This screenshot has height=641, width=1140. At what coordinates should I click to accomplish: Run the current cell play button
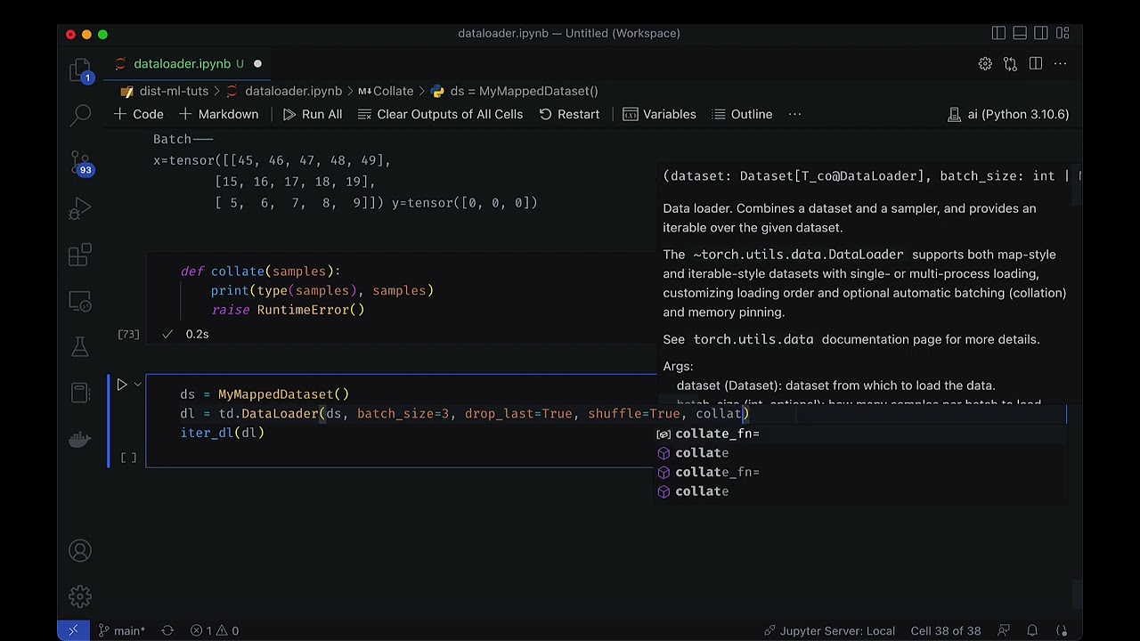tap(122, 385)
